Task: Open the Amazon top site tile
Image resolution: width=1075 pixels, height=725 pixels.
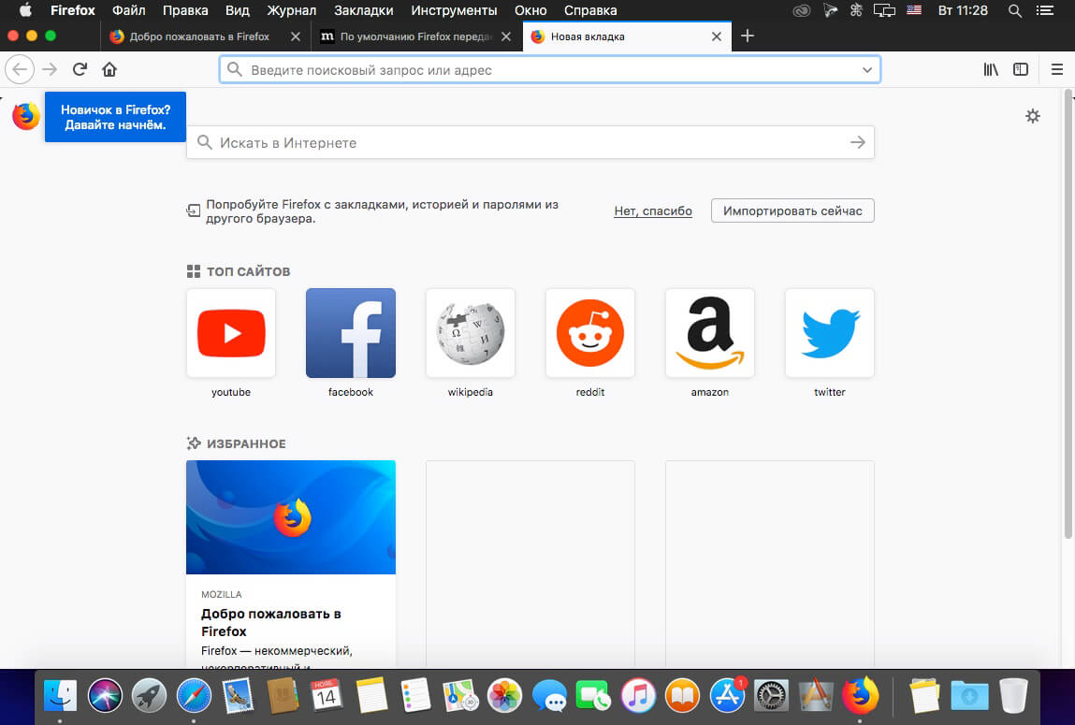Action: (x=709, y=333)
